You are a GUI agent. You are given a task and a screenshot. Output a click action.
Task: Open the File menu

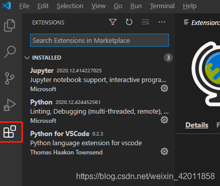tap(25, 6)
